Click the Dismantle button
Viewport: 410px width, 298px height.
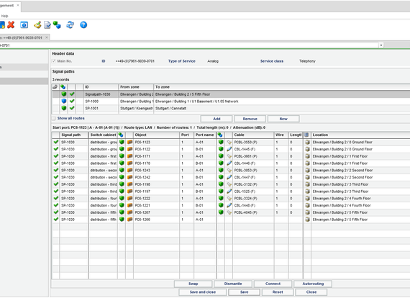[x=233, y=284]
